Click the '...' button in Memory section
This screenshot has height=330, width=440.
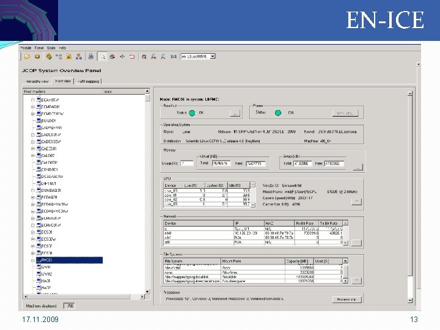point(358,167)
